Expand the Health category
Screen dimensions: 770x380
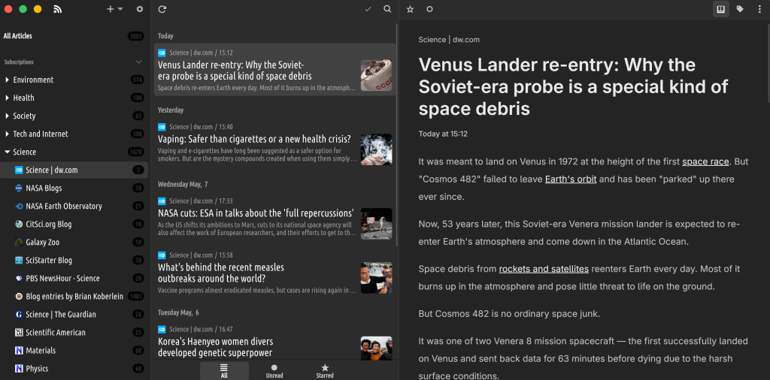[8, 98]
